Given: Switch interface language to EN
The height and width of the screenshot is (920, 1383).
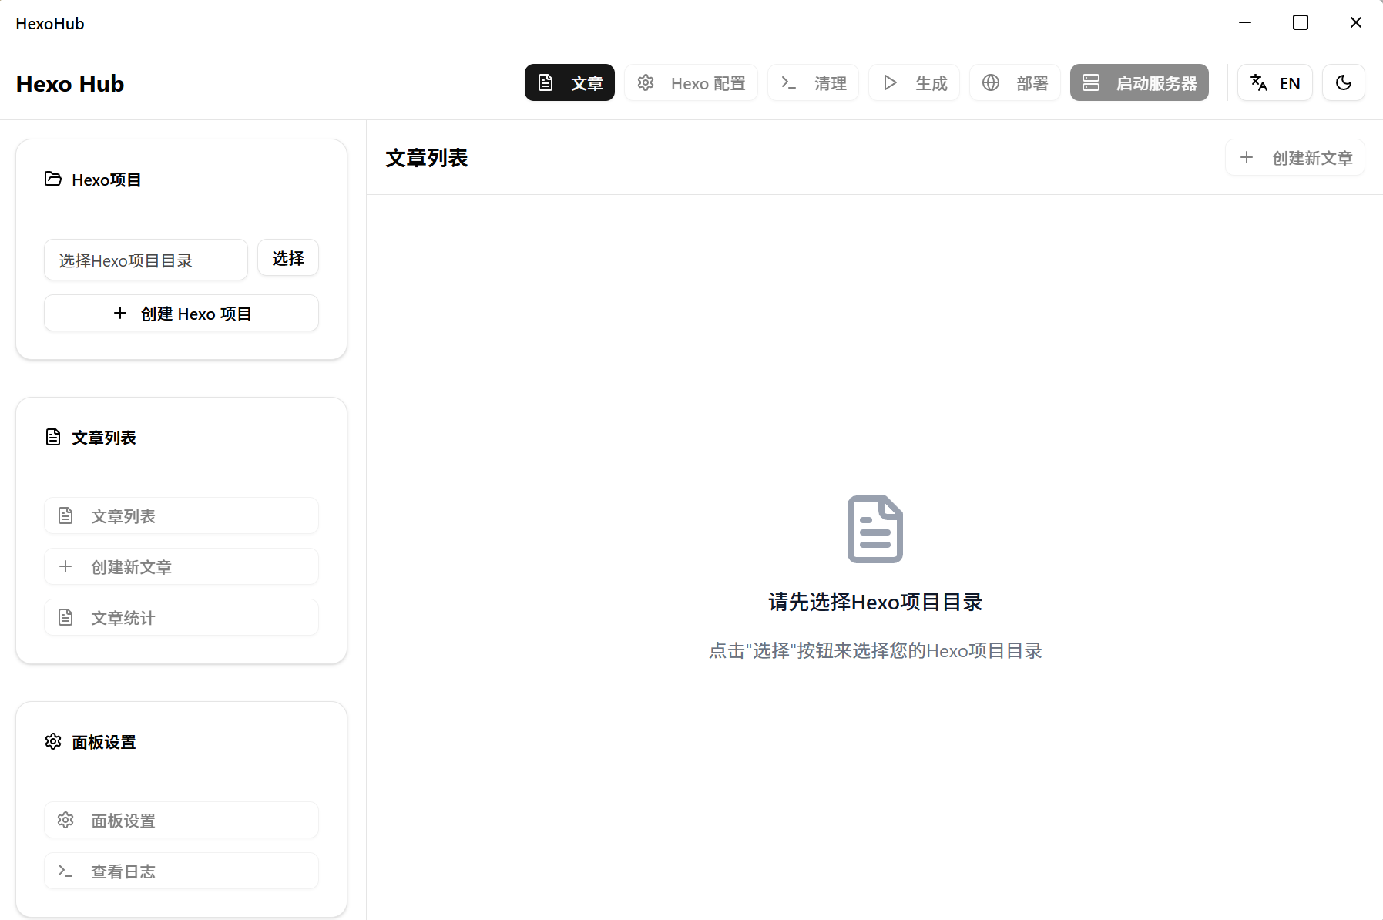Looking at the screenshot, I should point(1274,82).
